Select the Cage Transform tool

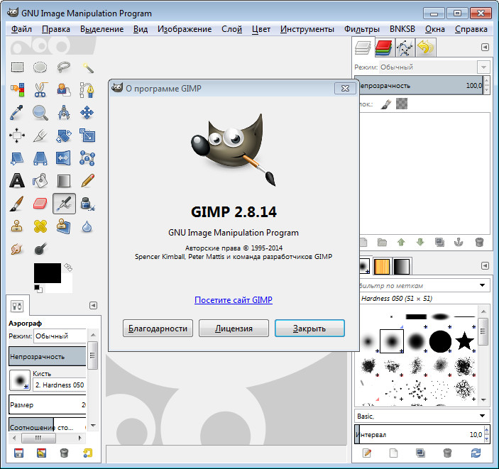click(87, 158)
